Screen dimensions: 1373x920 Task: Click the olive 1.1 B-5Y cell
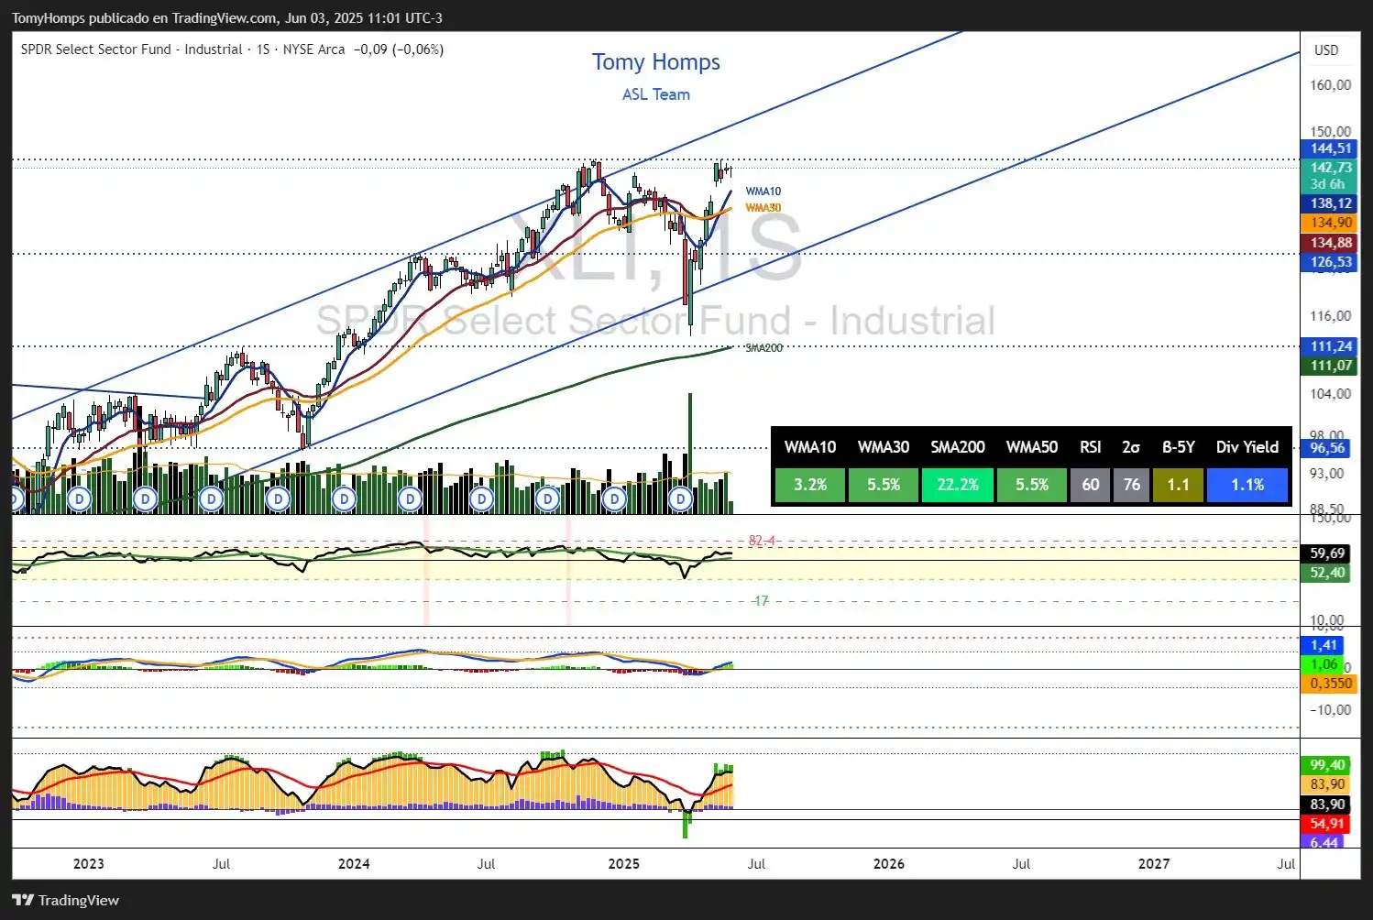[x=1179, y=485]
